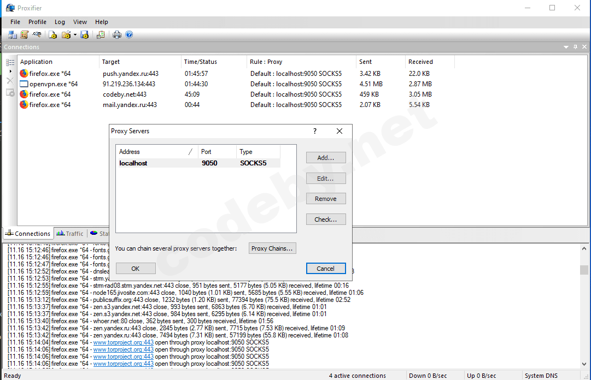Open Proxy Servers settings from toolbar

click(x=13, y=34)
